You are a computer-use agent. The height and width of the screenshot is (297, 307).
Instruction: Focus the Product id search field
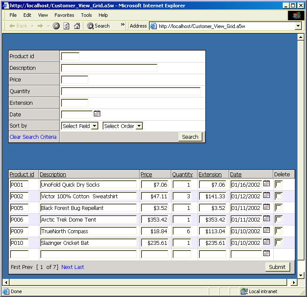point(70,56)
